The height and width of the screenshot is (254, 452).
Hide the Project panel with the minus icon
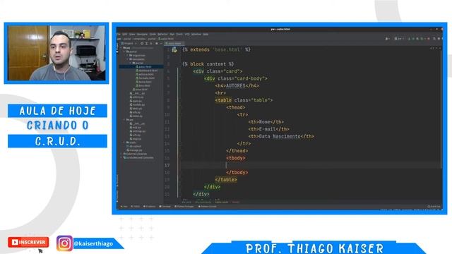pyautogui.click(x=161, y=44)
